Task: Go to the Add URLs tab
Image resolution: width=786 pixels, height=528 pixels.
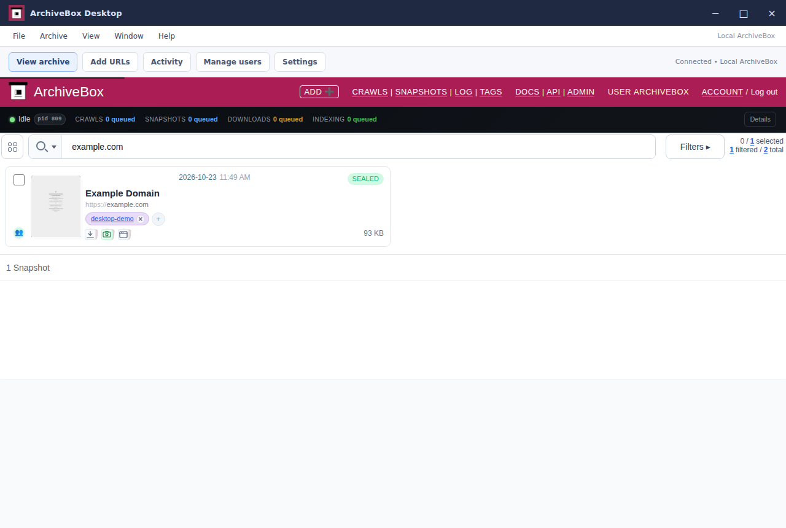Action: (x=110, y=62)
